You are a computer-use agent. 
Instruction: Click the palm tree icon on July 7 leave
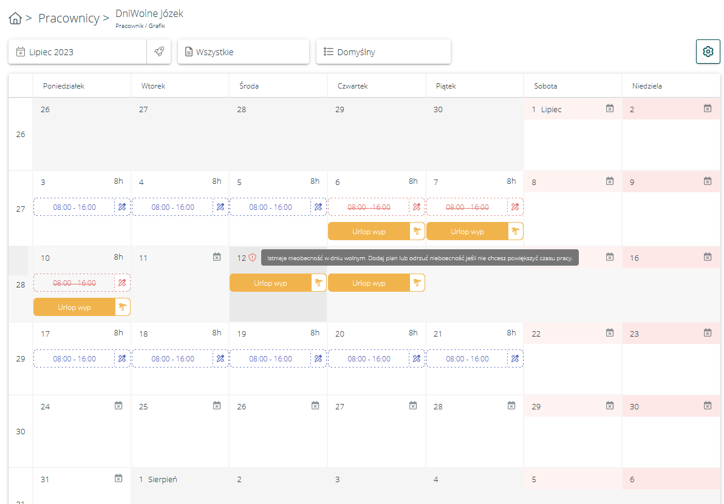(x=515, y=231)
